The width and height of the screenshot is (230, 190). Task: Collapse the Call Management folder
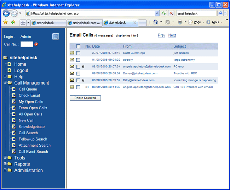(5, 82)
